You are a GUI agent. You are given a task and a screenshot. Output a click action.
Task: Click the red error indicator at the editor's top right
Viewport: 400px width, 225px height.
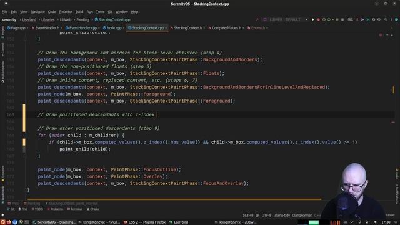381,35
